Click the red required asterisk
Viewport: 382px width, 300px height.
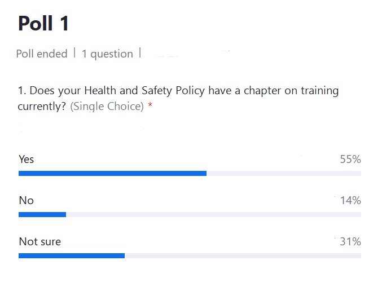click(150, 105)
